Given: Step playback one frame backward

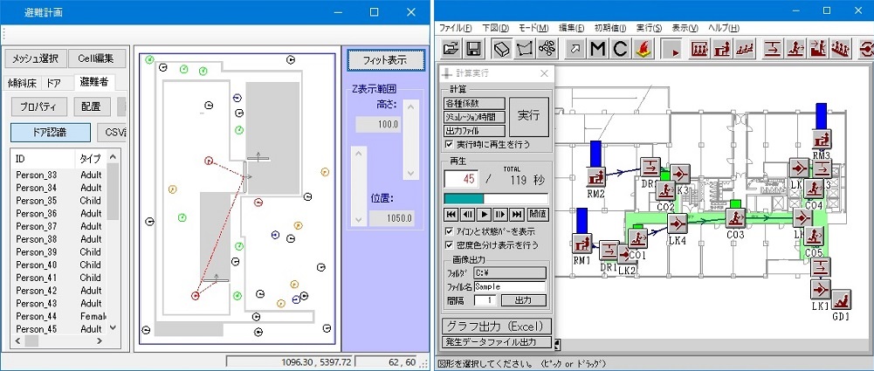Looking at the screenshot, I should pyautogui.click(x=468, y=214).
